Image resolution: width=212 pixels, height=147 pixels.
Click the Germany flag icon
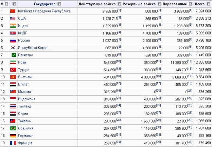13,136
